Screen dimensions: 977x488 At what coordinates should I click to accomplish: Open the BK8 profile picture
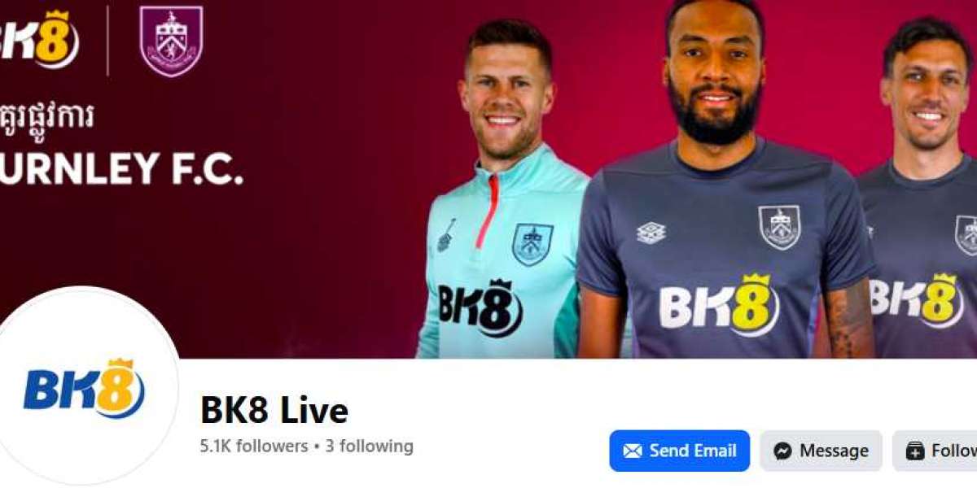[x=85, y=386]
